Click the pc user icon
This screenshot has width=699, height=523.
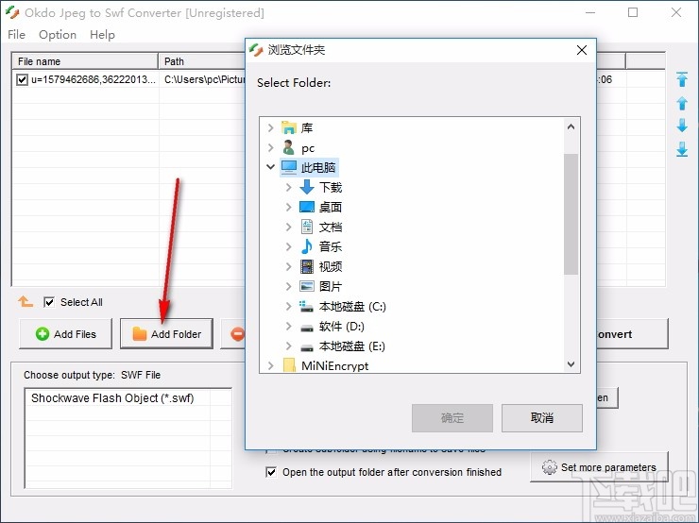(x=289, y=147)
